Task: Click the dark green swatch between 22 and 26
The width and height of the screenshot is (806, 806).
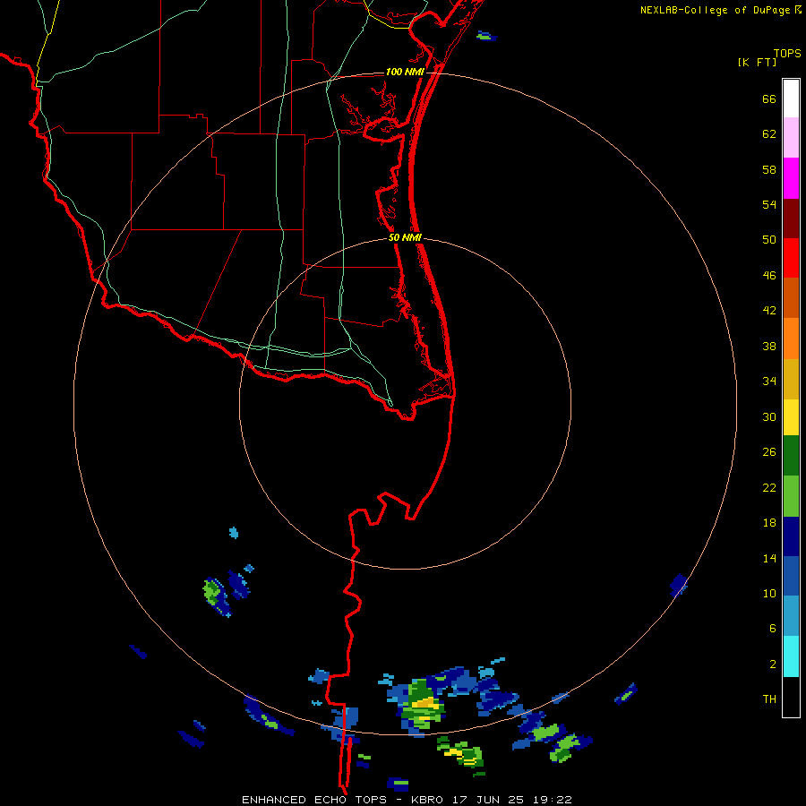Action: [791, 456]
